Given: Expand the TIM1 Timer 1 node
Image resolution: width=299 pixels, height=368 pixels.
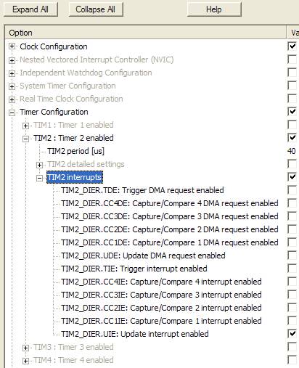Looking at the screenshot, I should (25, 126).
